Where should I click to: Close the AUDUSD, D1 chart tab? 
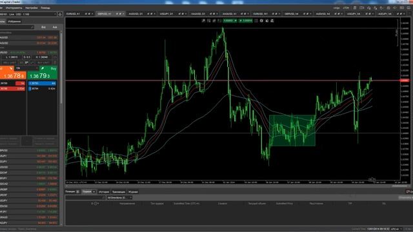(x=155, y=14)
